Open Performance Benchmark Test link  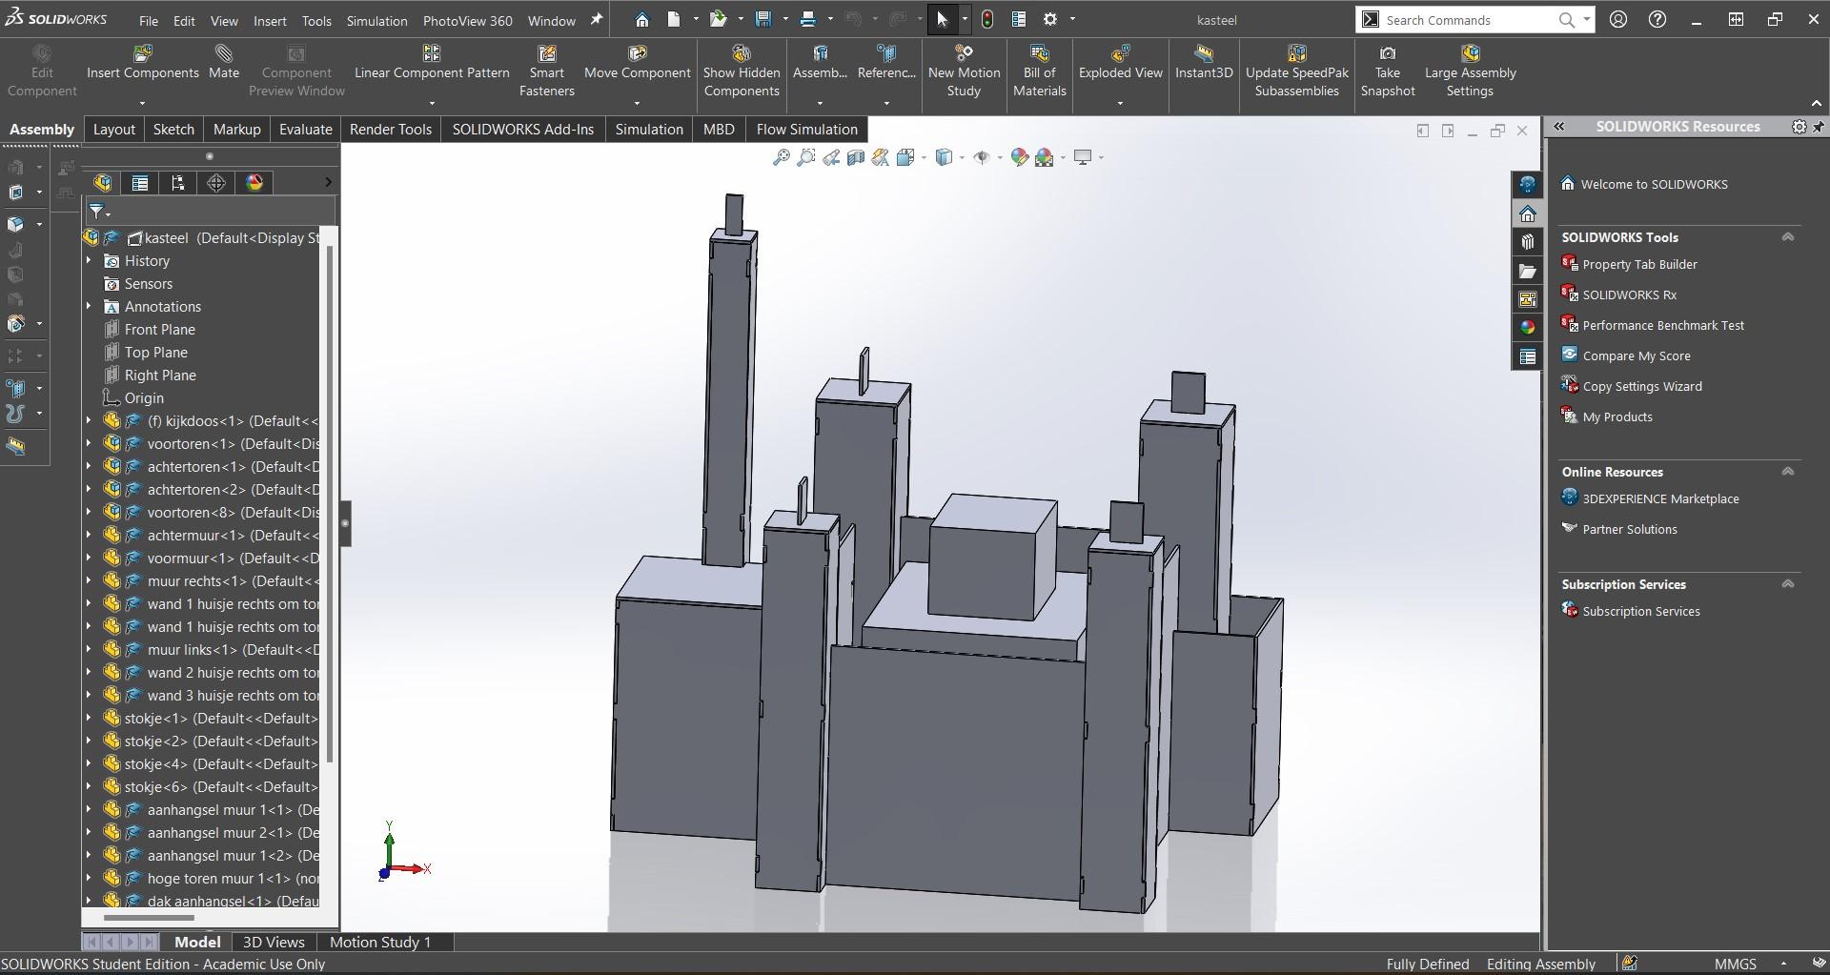point(1663,325)
